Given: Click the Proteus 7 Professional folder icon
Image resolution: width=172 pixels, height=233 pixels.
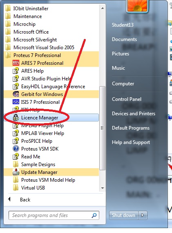Looking at the screenshot, I should click(x=8, y=55).
